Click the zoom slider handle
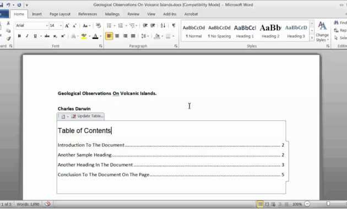 click(328, 204)
